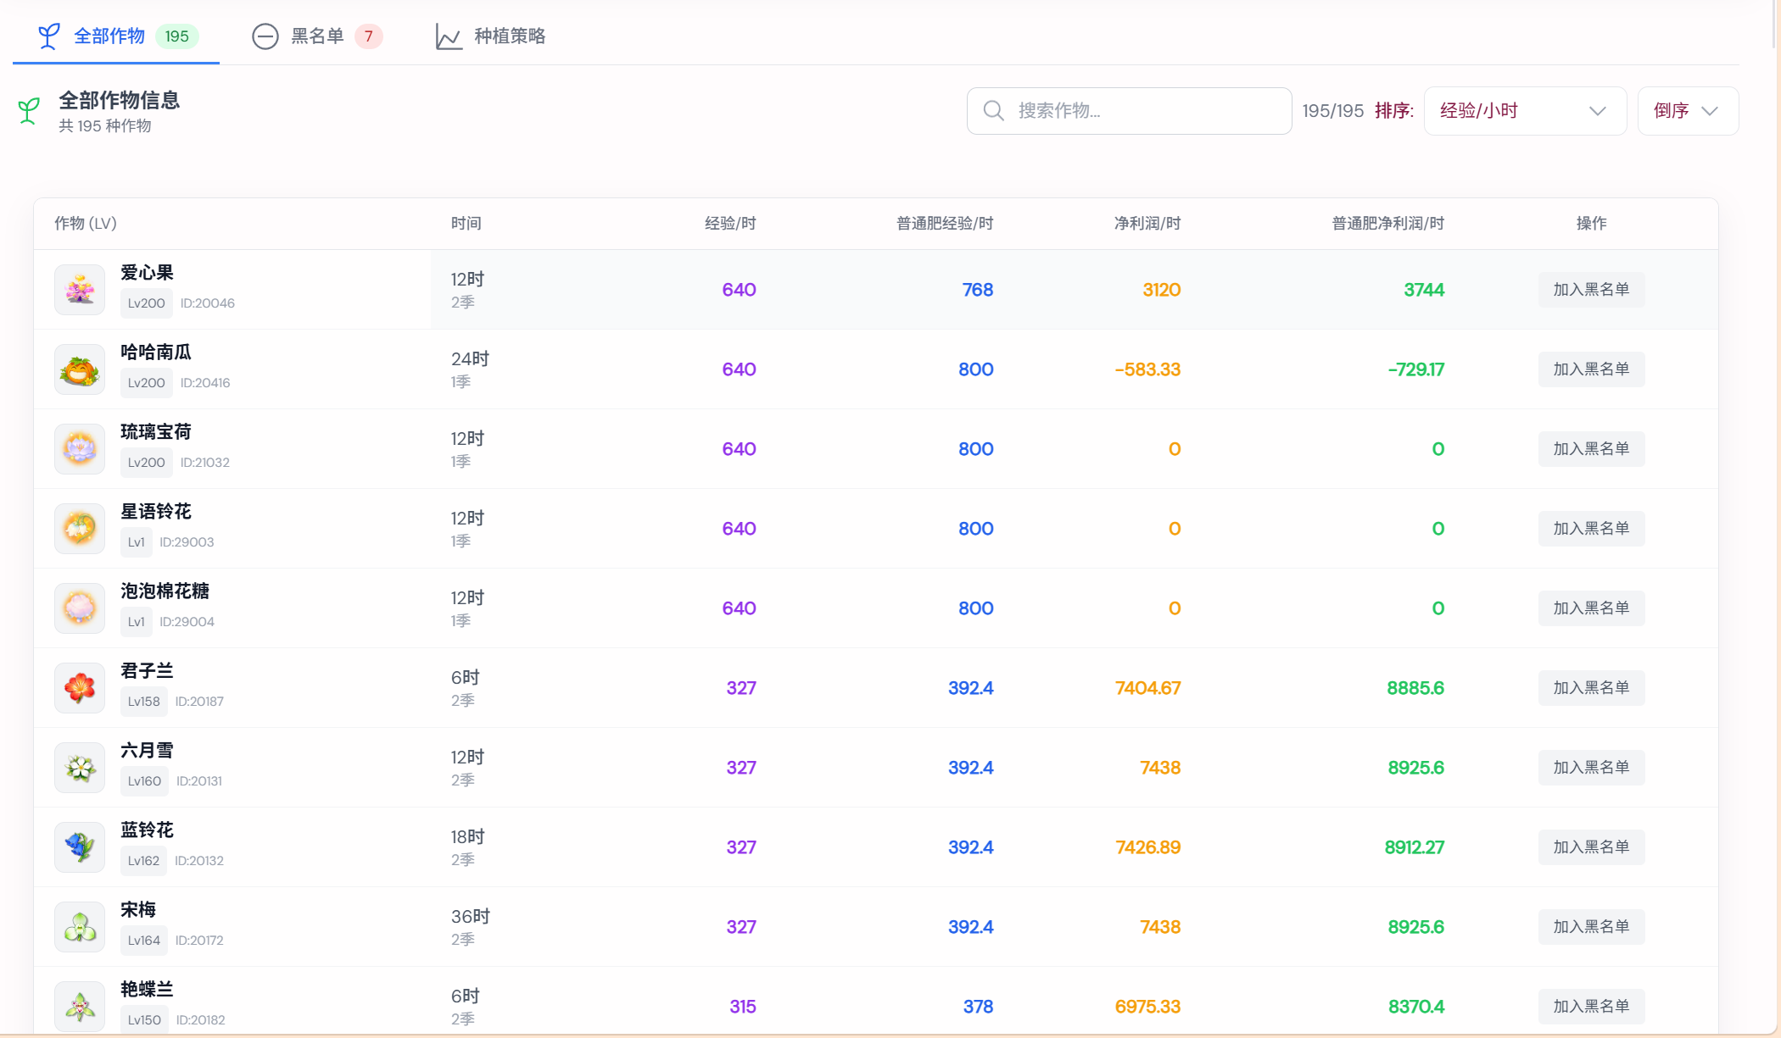This screenshot has height=1038, width=1781.
Task: Click the 3744 value for 爱心果
Action: tap(1424, 290)
